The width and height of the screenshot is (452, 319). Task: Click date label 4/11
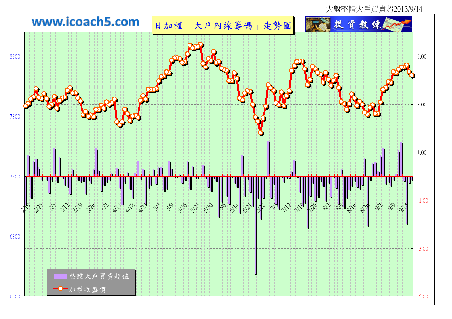[x=117, y=207]
